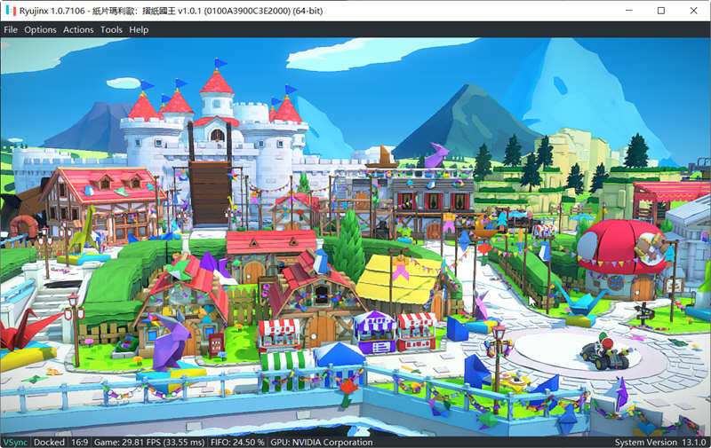Viewport: 711px width, 448px height.
Task: Open the File menu
Action: [11, 30]
